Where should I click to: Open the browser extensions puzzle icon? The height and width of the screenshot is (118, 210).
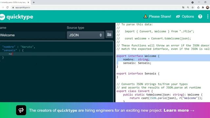click(x=203, y=8)
